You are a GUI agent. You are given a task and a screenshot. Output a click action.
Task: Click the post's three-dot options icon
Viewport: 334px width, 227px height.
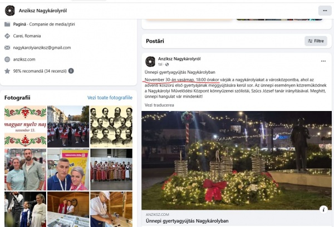(x=323, y=61)
